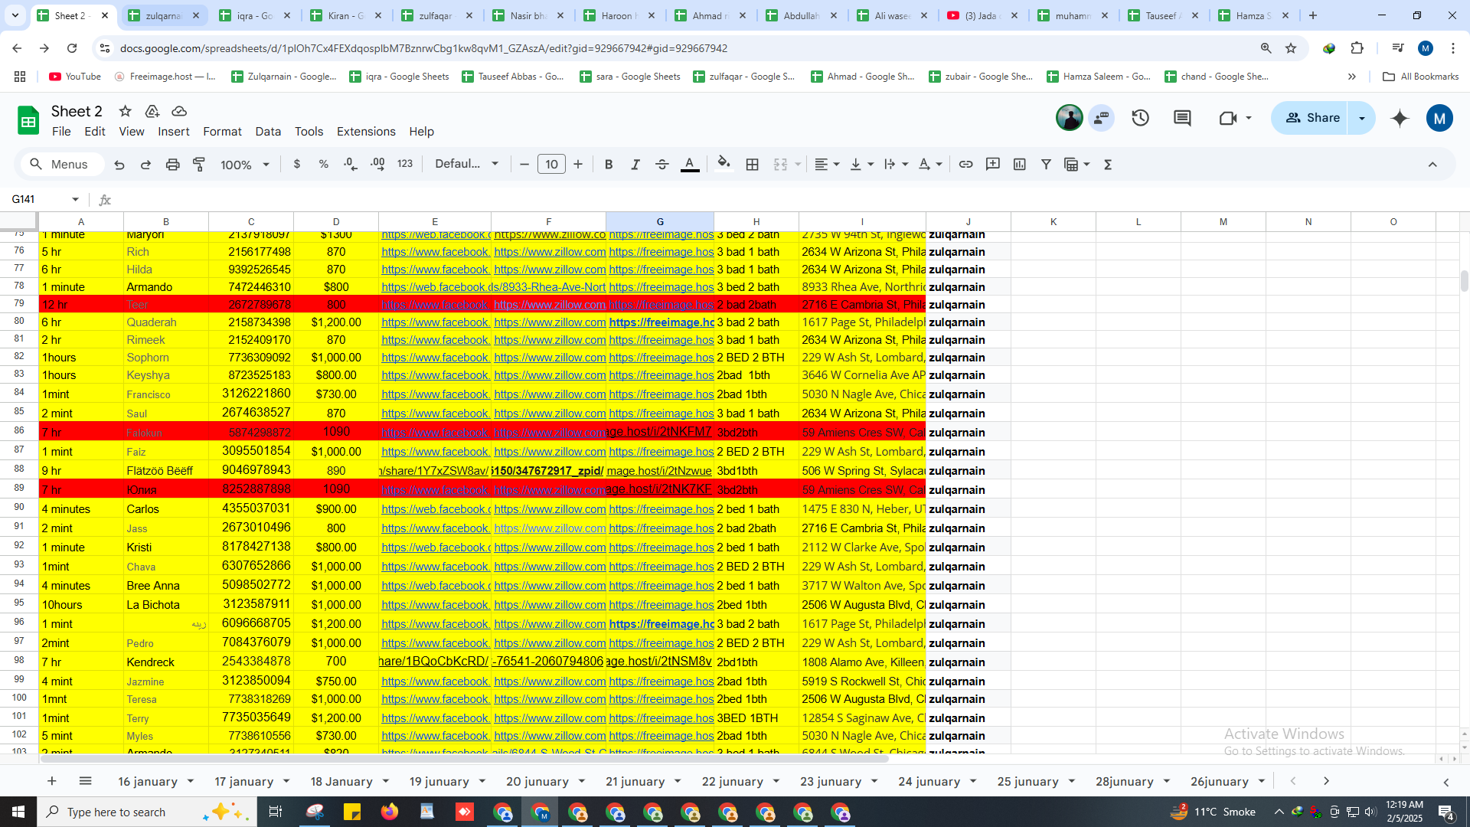This screenshot has width=1470, height=827.
Task: Click the Create a filter icon
Action: (1046, 165)
